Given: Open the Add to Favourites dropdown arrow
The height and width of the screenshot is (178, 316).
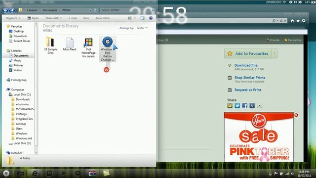Looking at the screenshot, I should (x=275, y=53).
